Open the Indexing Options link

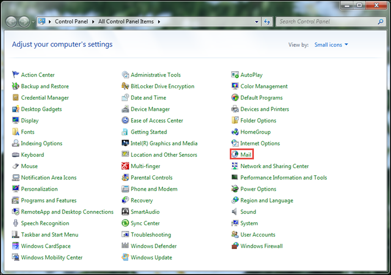(x=42, y=143)
